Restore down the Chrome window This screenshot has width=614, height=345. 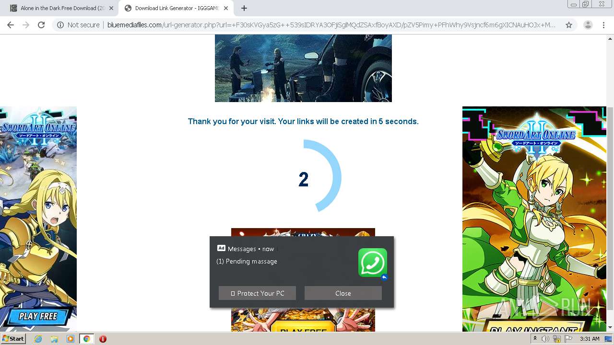tap(586, 4)
